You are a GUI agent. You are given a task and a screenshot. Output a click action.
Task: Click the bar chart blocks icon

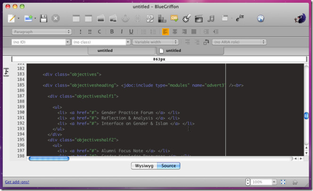pyautogui.click(x=162, y=18)
